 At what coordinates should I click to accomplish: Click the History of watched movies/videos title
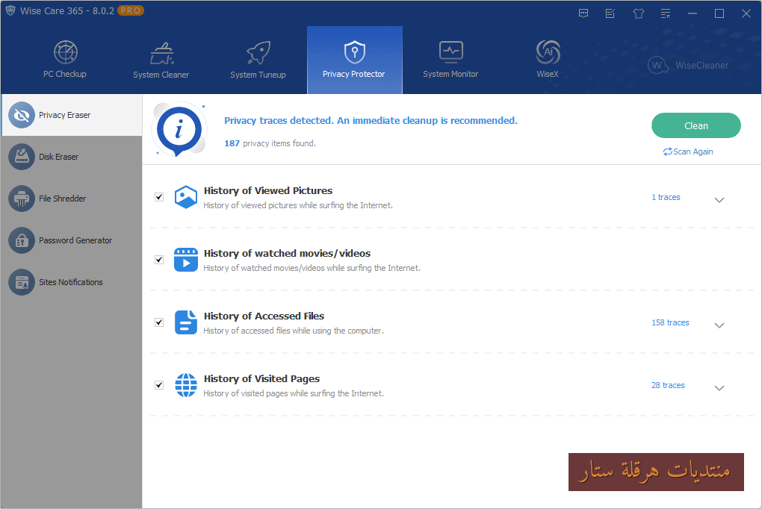pyautogui.click(x=287, y=253)
